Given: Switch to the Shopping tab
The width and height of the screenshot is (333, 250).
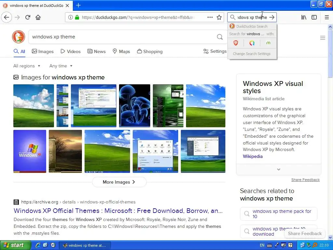Looking at the screenshot, I should tap(150, 51).
